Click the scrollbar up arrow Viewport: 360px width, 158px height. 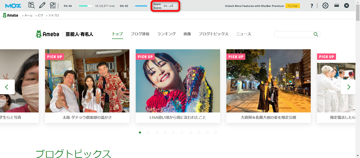(x=358, y=2)
